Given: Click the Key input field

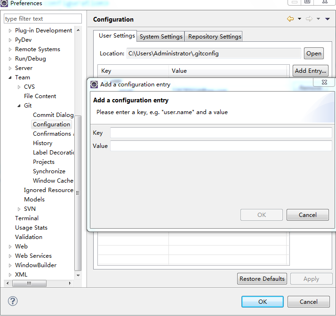Looking at the screenshot, I should (221, 133).
